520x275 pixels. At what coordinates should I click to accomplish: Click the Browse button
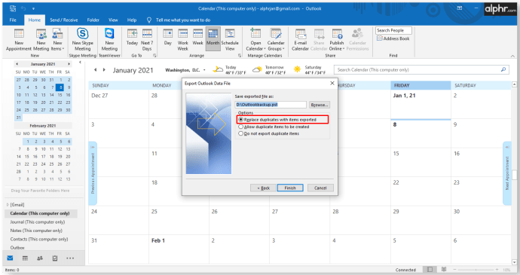tap(320, 105)
